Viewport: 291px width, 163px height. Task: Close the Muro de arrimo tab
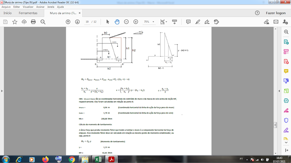click(x=80, y=13)
